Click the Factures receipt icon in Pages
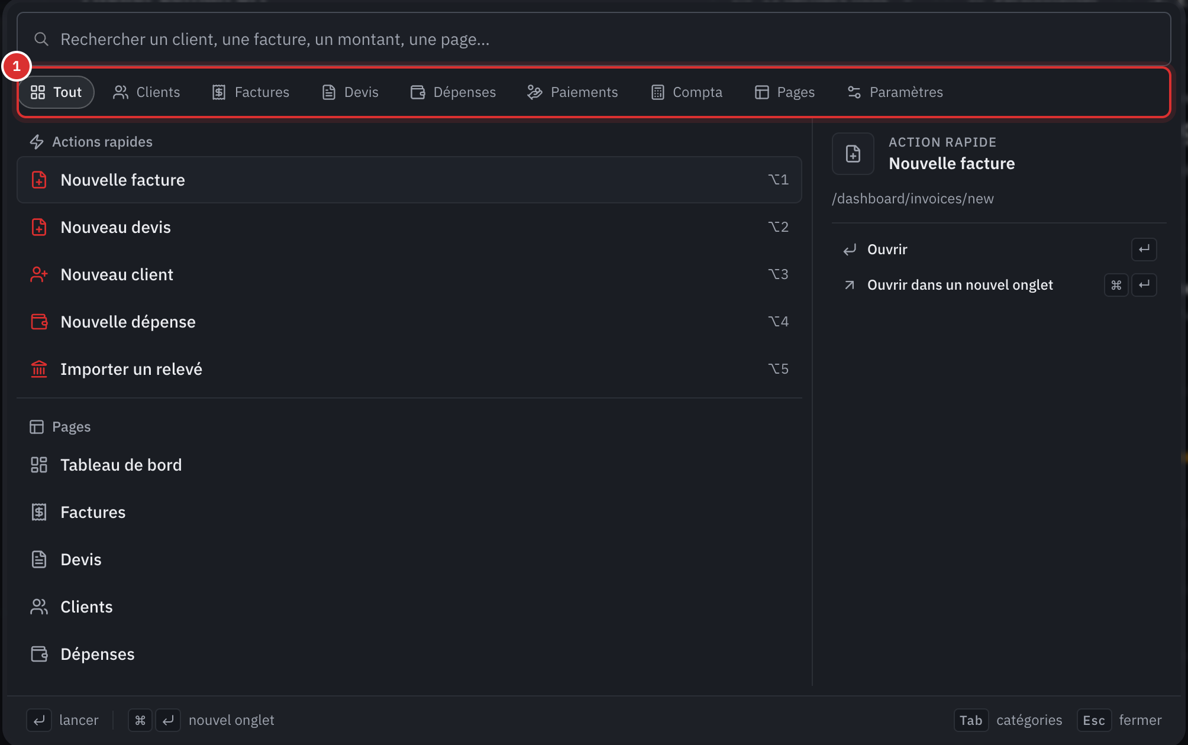 tap(39, 512)
